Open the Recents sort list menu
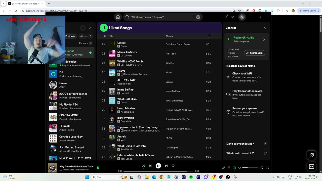This screenshot has width=322, height=181. (x=86, y=43)
